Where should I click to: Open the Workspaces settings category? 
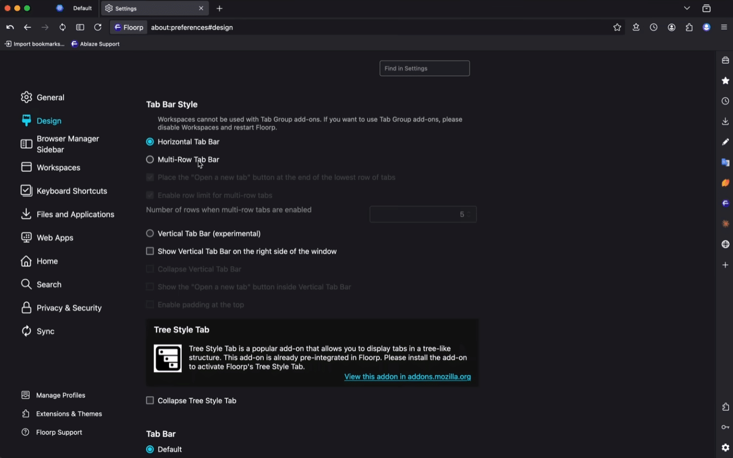pyautogui.click(x=50, y=167)
